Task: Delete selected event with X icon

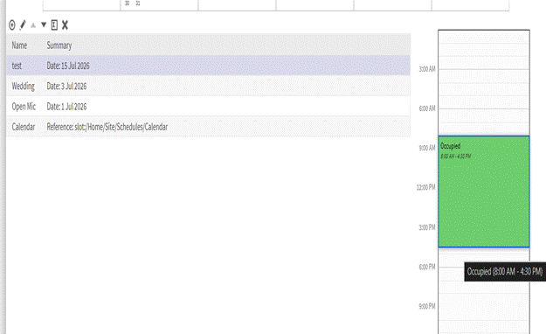Action: [65, 25]
